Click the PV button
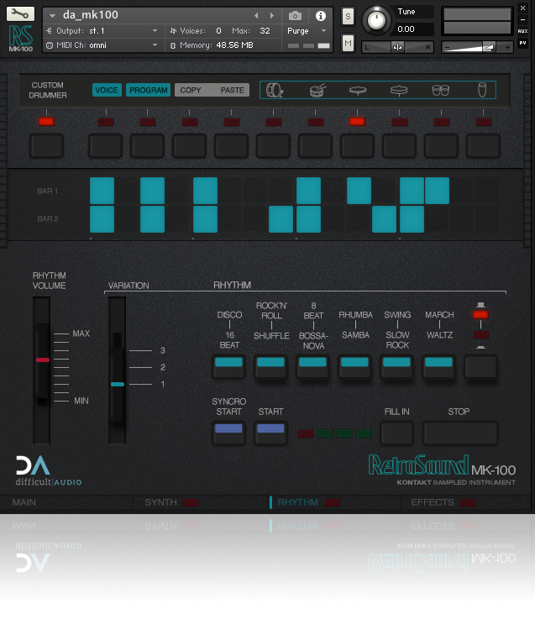The image size is (535, 630). click(522, 43)
